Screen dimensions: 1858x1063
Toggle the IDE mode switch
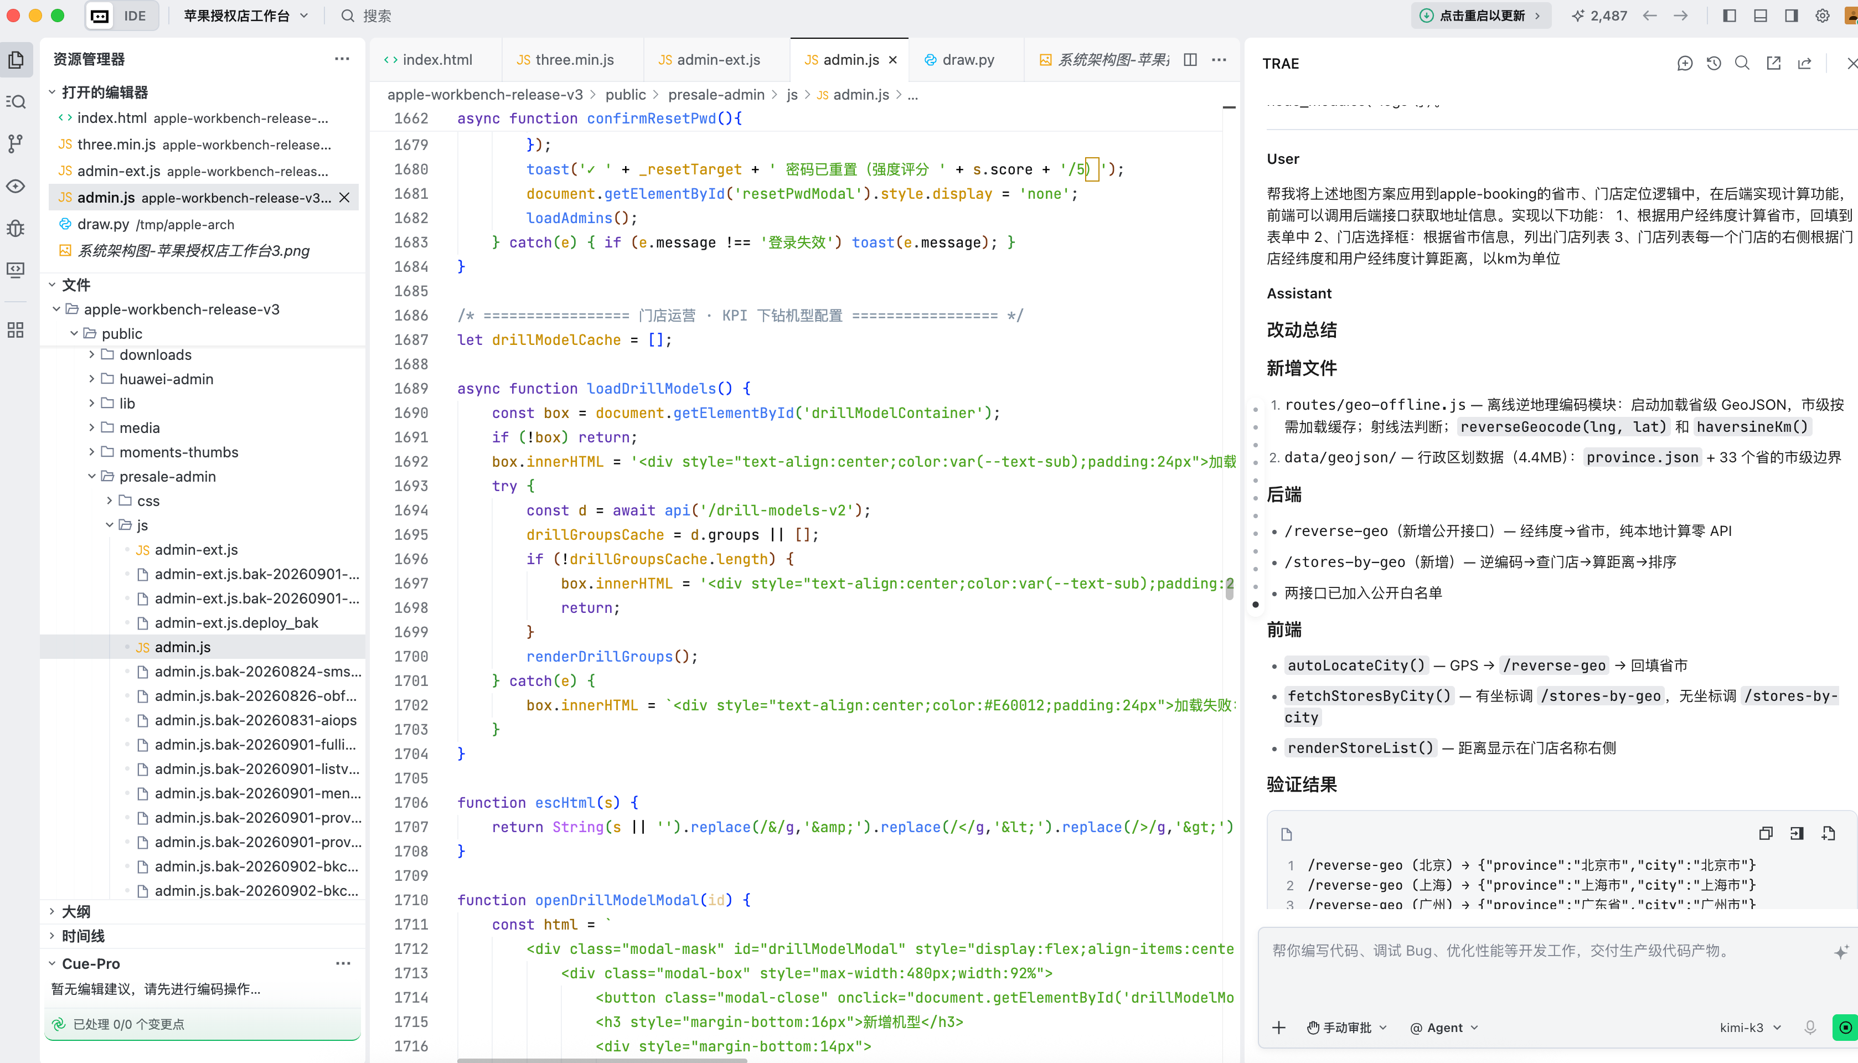(x=121, y=16)
